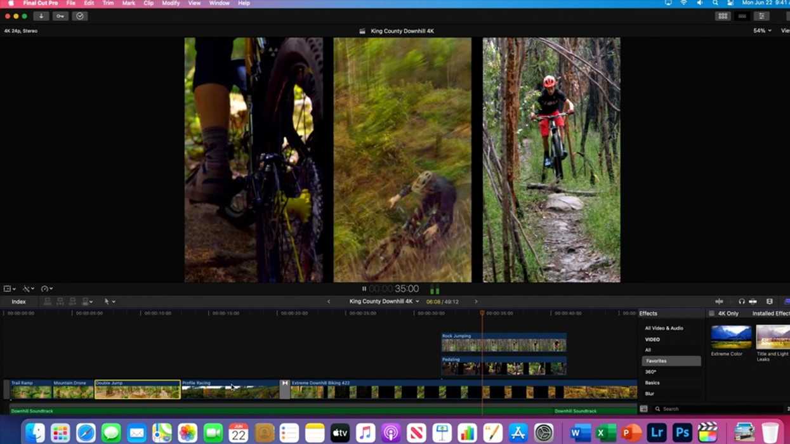Select the 360° effects category
Image resolution: width=790 pixels, height=444 pixels.
point(650,372)
